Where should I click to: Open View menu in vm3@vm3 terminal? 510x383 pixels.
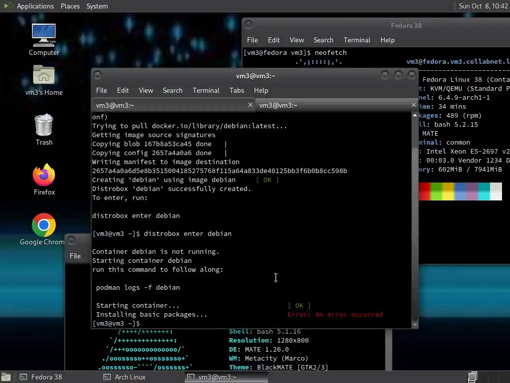pos(146,91)
